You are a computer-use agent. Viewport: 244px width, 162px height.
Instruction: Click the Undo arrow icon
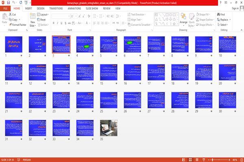14,2
